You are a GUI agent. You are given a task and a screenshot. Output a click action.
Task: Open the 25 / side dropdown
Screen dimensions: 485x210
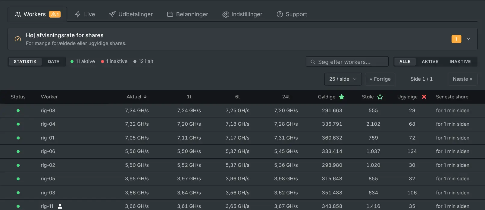coord(343,79)
